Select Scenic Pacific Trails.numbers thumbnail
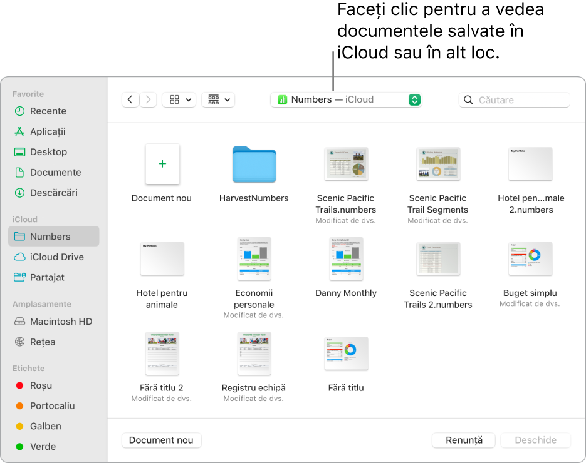This screenshot has height=463, width=586. (346, 164)
